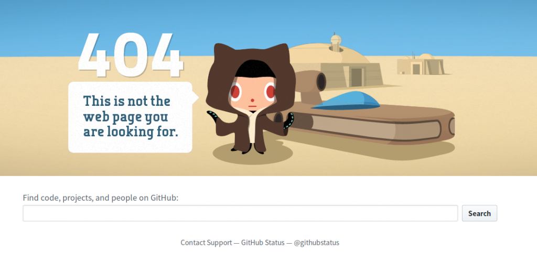Focus the GitHub search text field
Screen dimensions: 537x262
240,213
